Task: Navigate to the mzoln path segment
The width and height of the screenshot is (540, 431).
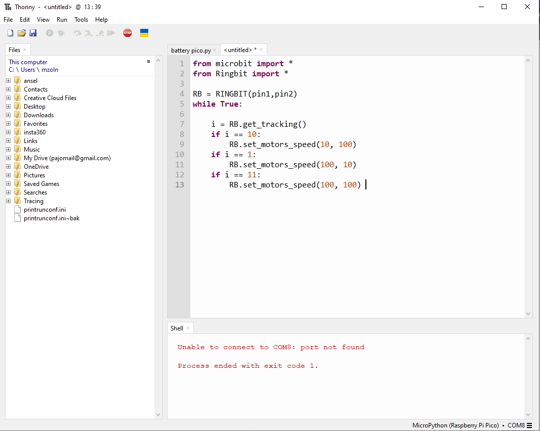Action: pyautogui.click(x=50, y=70)
